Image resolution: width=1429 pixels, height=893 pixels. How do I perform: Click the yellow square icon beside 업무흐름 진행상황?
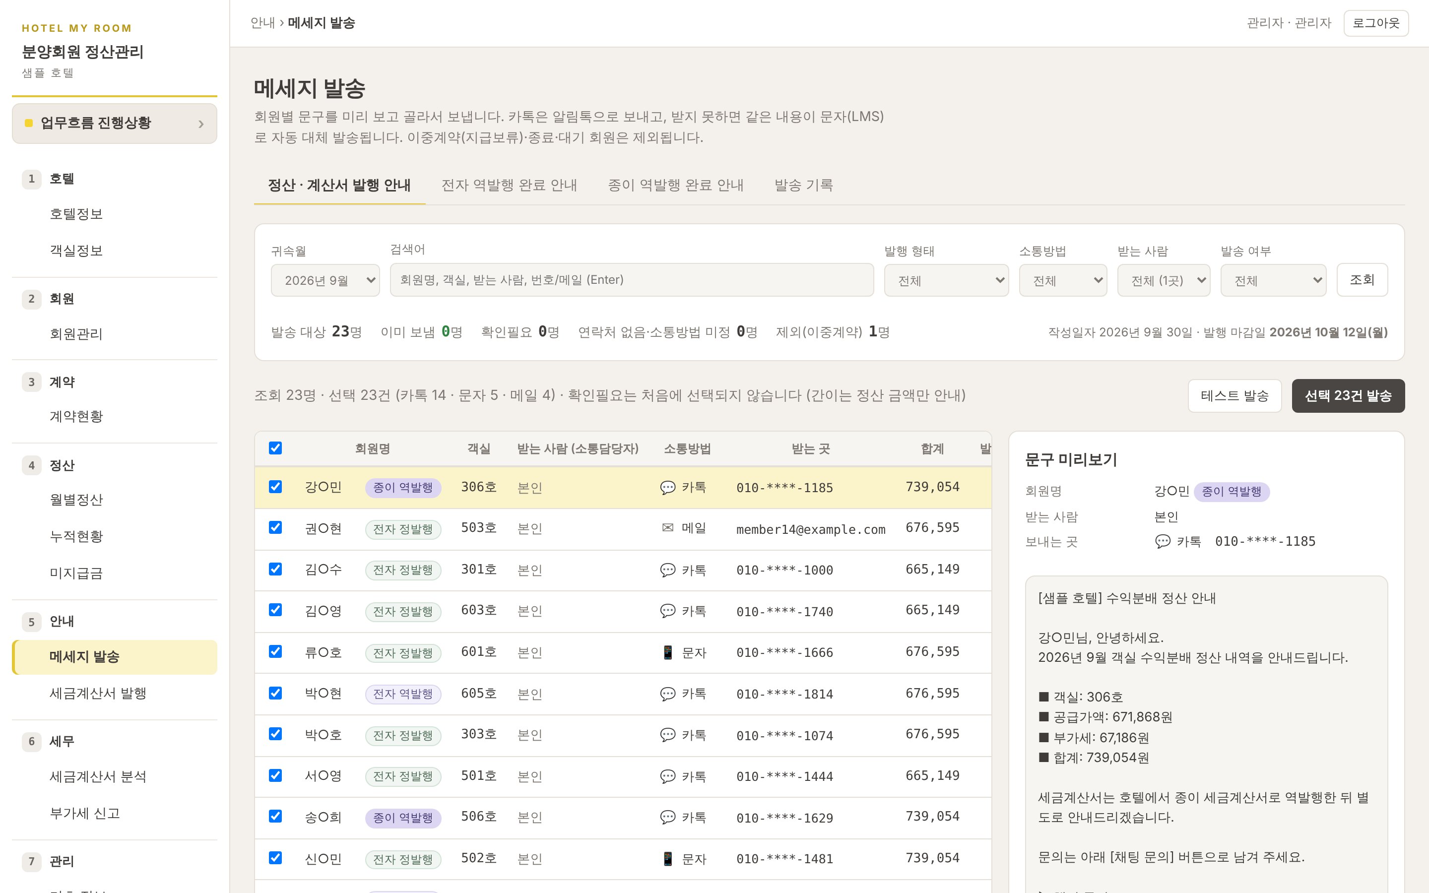28,123
